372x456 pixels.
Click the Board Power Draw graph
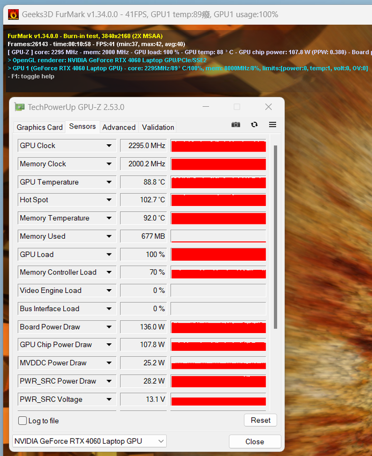218,327
